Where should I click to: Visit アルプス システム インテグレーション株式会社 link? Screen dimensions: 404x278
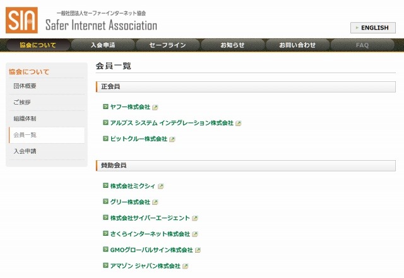(x=172, y=123)
